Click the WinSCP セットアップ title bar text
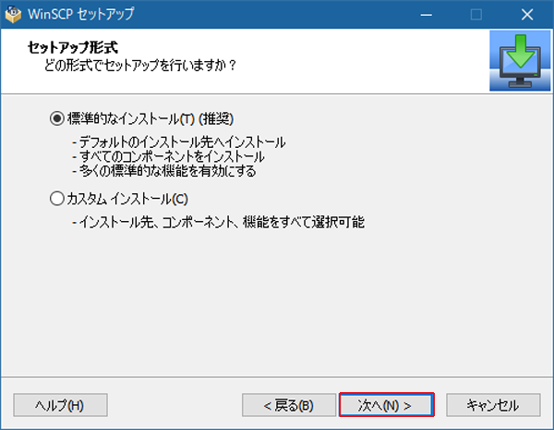Image resolution: width=554 pixels, height=430 pixels. (x=83, y=15)
